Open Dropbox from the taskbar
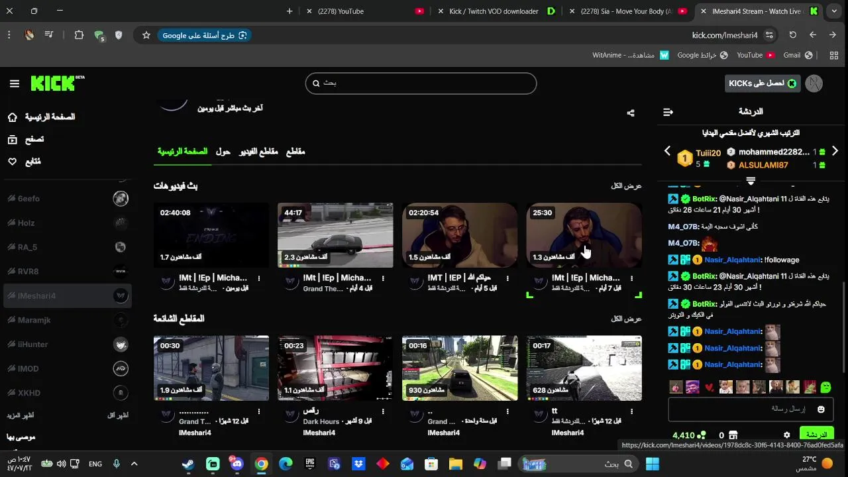The height and width of the screenshot is (477, 848). (x=358, y=464)
